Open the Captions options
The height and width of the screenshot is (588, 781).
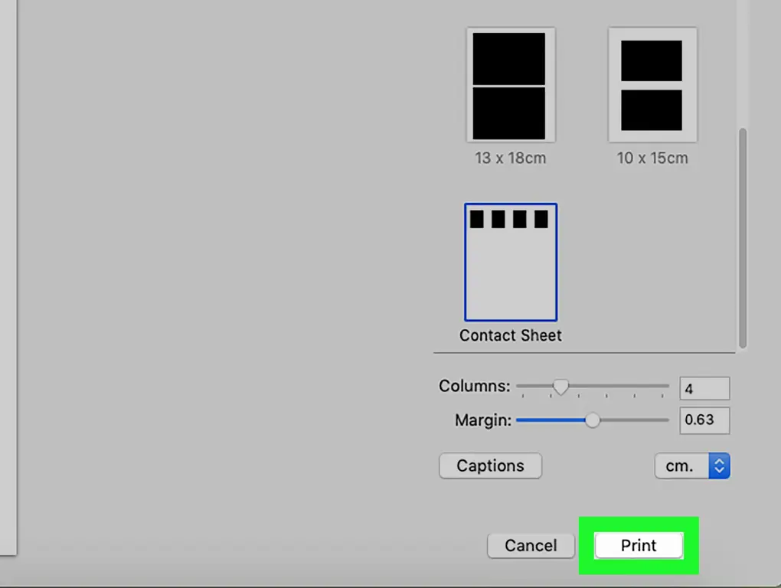point(490,465)
